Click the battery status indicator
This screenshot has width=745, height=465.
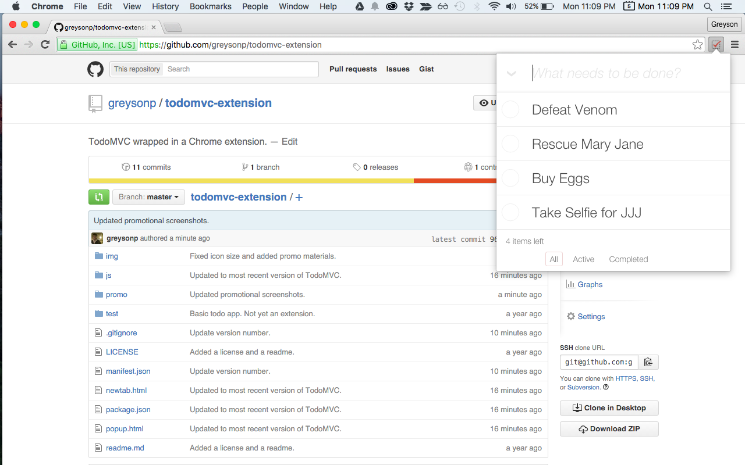click(538, 6)
